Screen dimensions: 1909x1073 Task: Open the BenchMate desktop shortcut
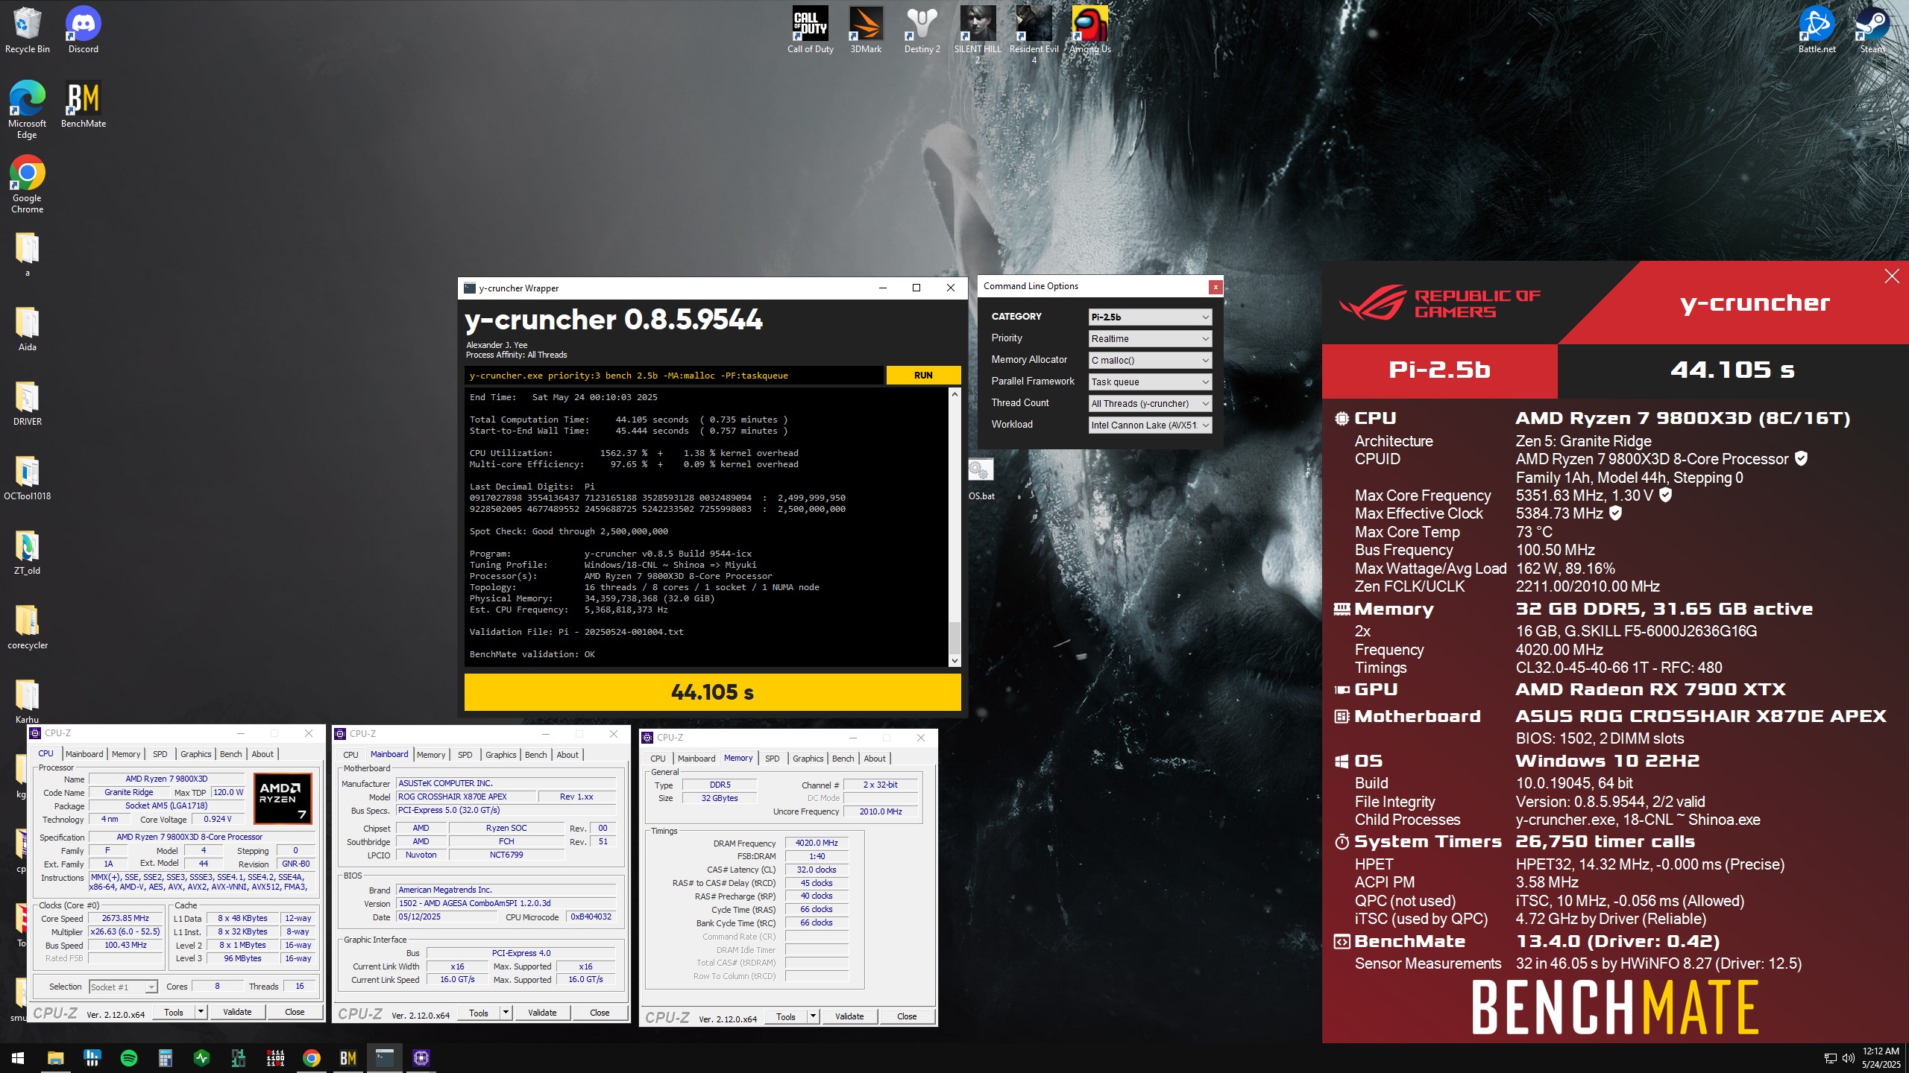coord(84,104)
